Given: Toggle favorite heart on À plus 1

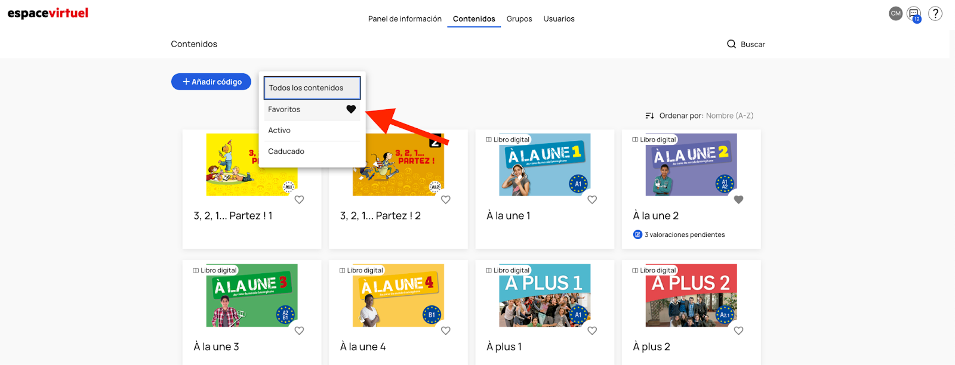Looking at the screenshot, I should point(592,330).
